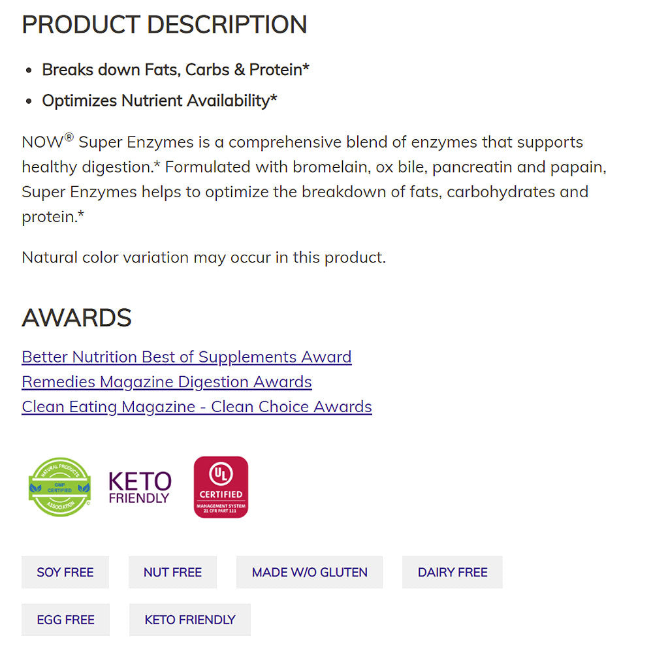Click the registered trademark symbol after NOW
The image size is (653, 653).
(x=69, y=138)
